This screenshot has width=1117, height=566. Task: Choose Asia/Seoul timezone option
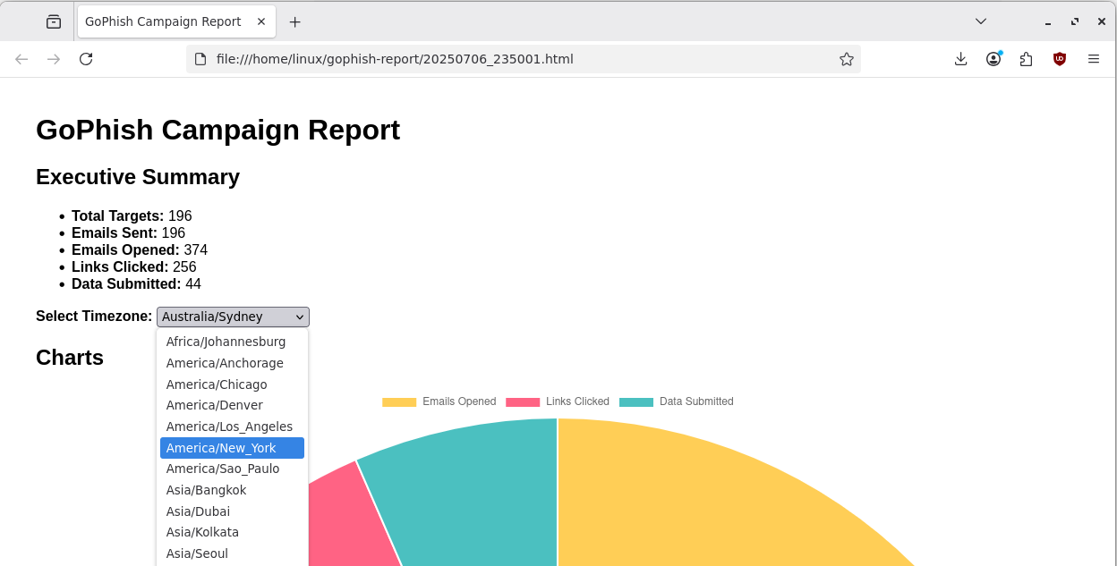232,553
